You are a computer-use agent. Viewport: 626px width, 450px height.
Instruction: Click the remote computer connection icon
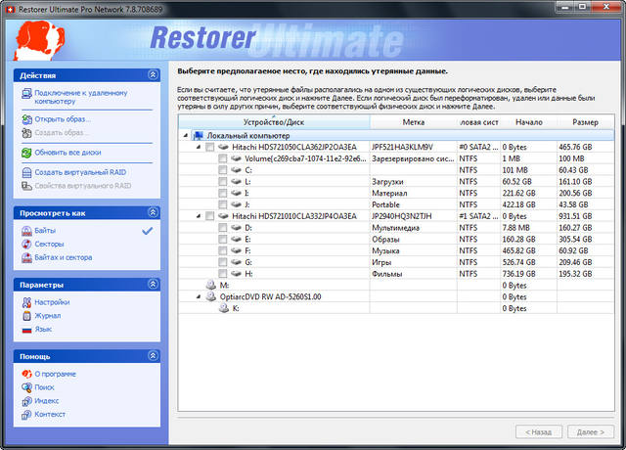point(26,96)
